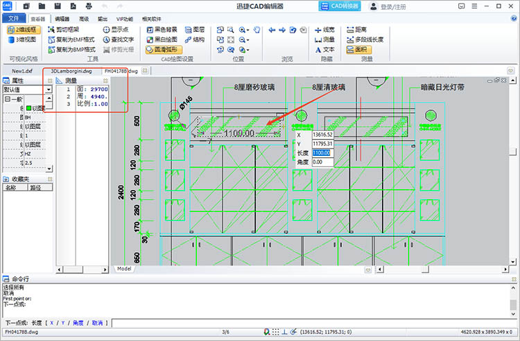Select the 距离 distance measure tool
The image size is (520, 341).
coord(356,30)
